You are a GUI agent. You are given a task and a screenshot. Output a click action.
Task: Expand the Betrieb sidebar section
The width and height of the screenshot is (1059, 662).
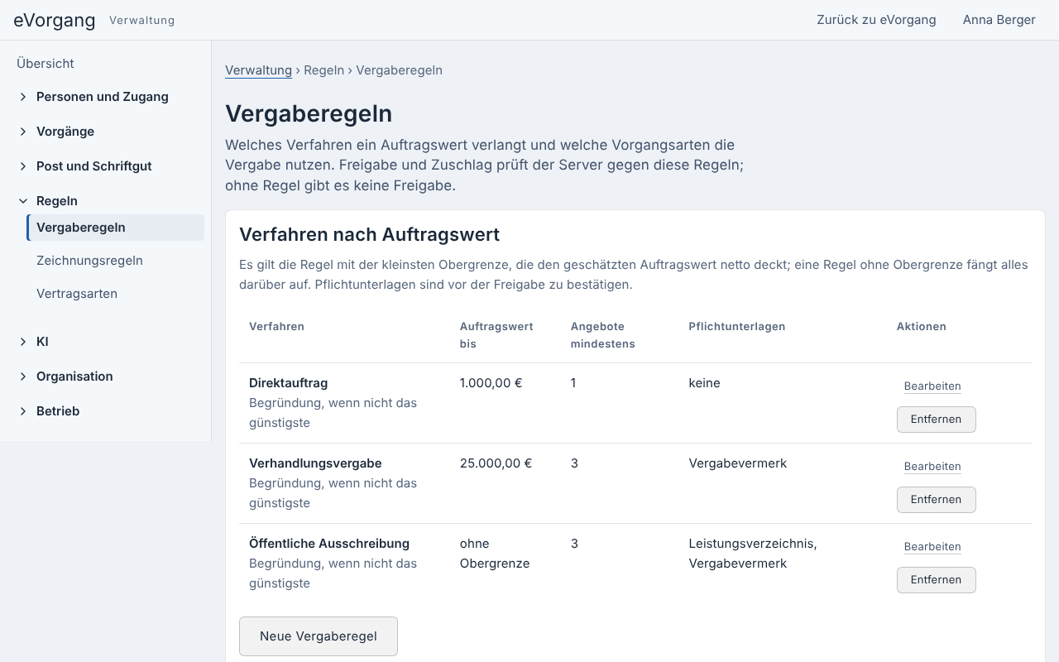(105, 411)
